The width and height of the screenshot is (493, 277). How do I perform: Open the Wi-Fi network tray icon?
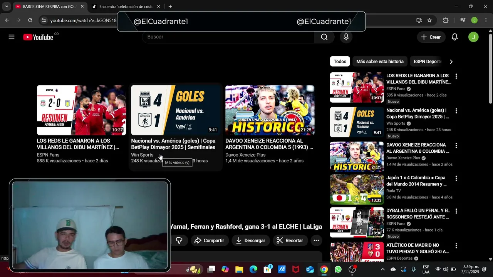pos(438,269)
